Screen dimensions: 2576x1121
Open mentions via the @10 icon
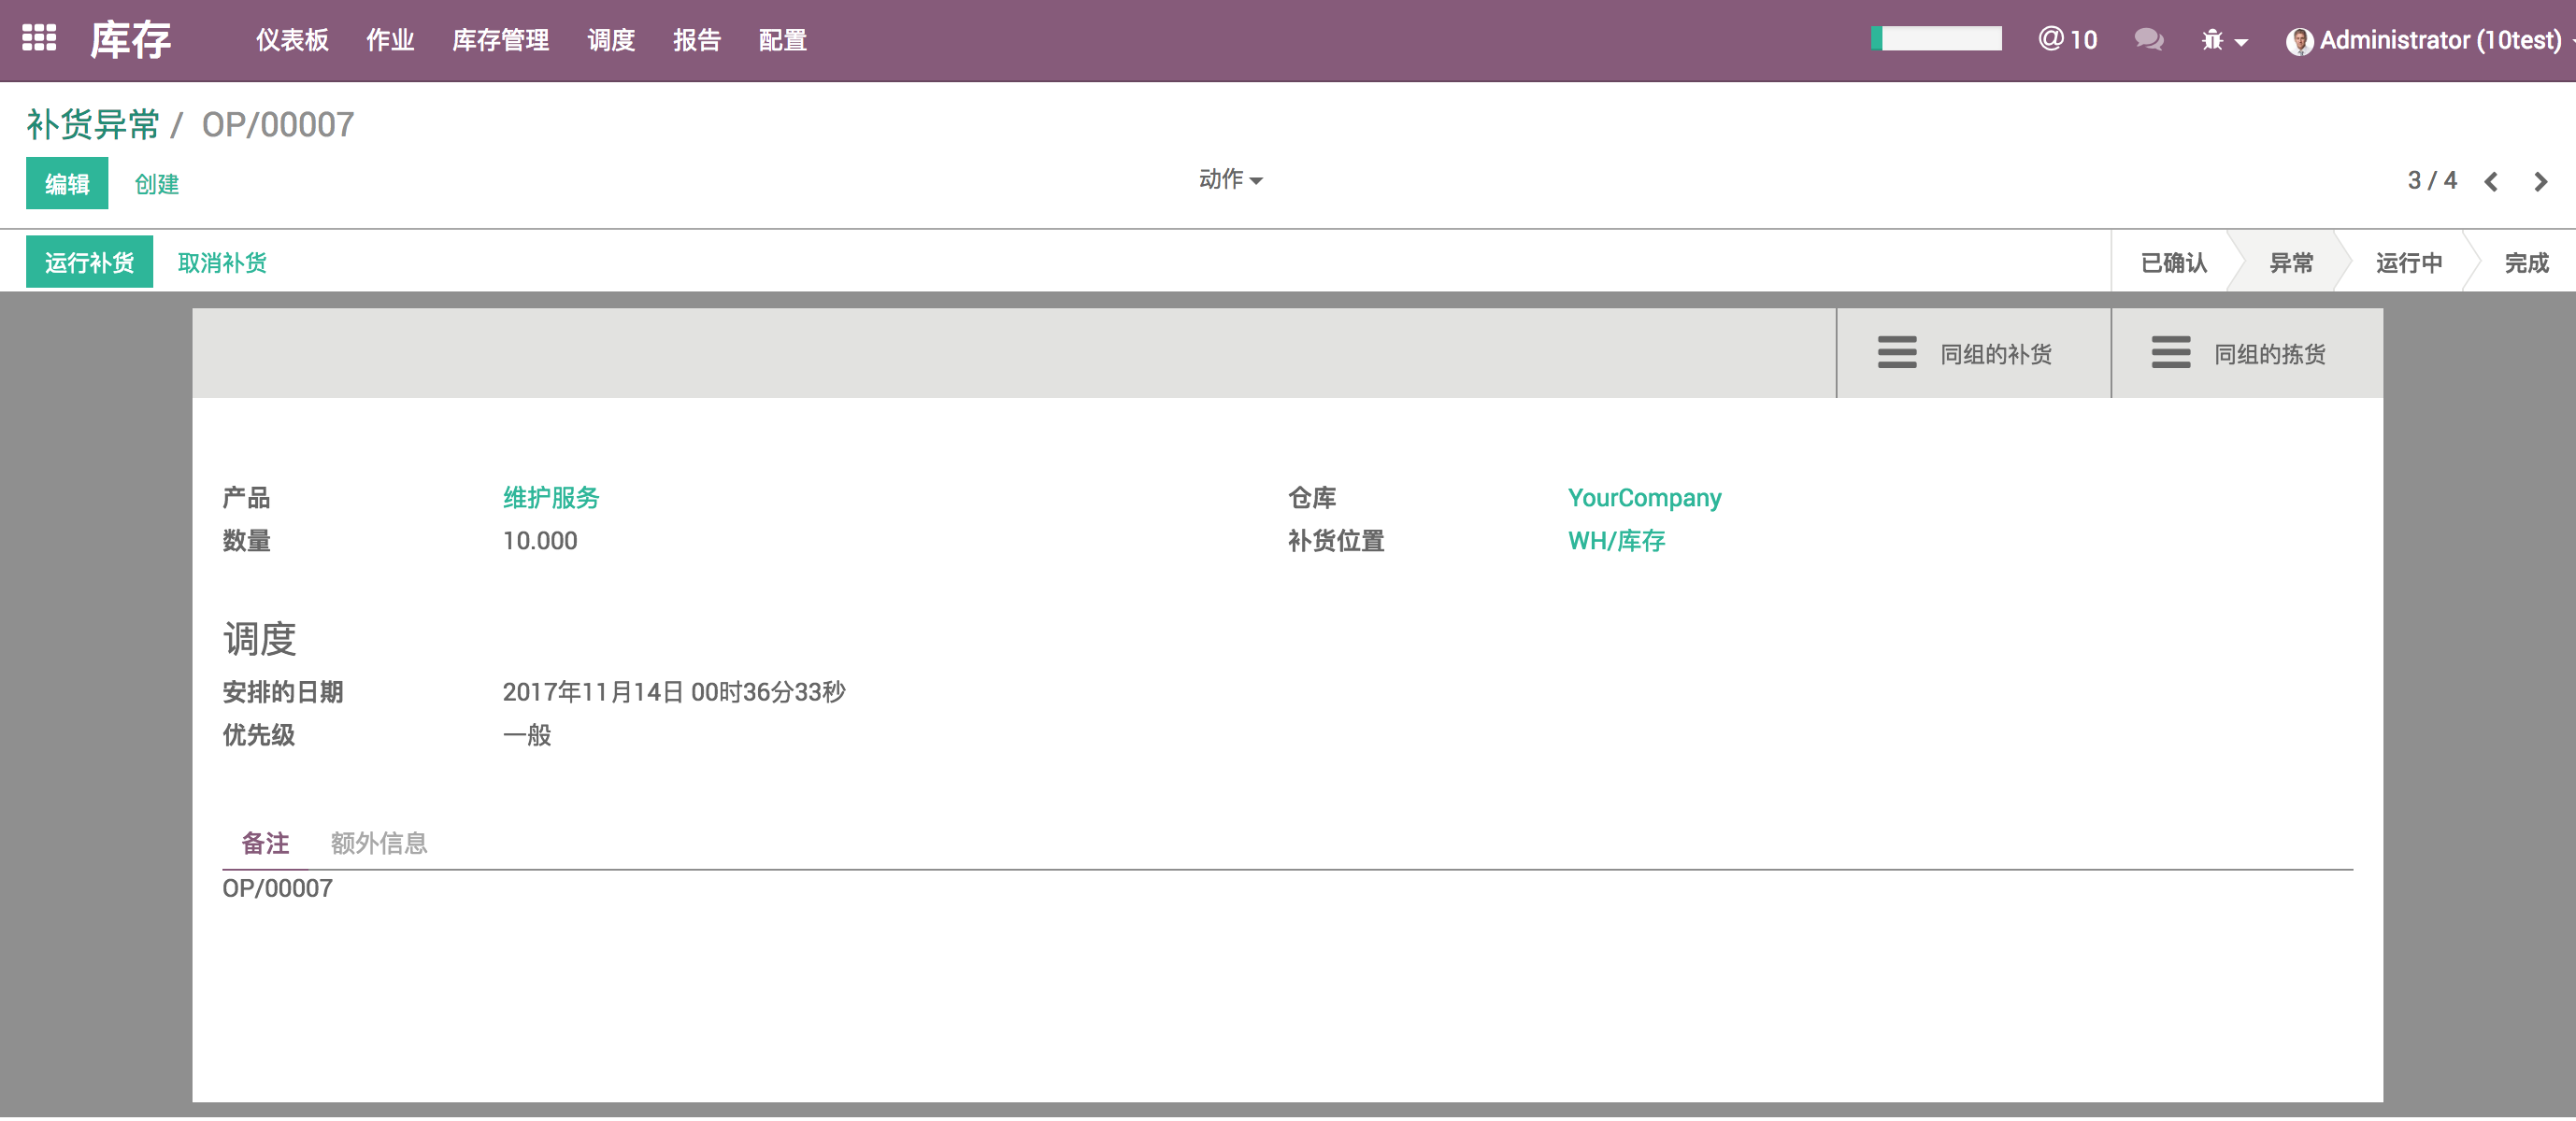(2066, 40)
